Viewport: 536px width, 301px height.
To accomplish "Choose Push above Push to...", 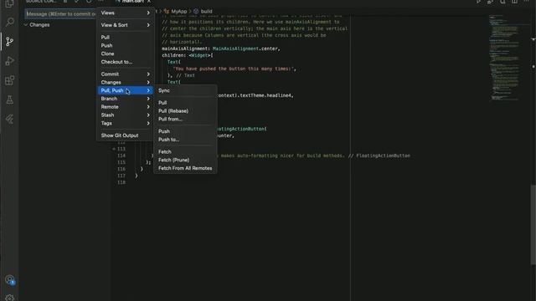I will point(185,131).
